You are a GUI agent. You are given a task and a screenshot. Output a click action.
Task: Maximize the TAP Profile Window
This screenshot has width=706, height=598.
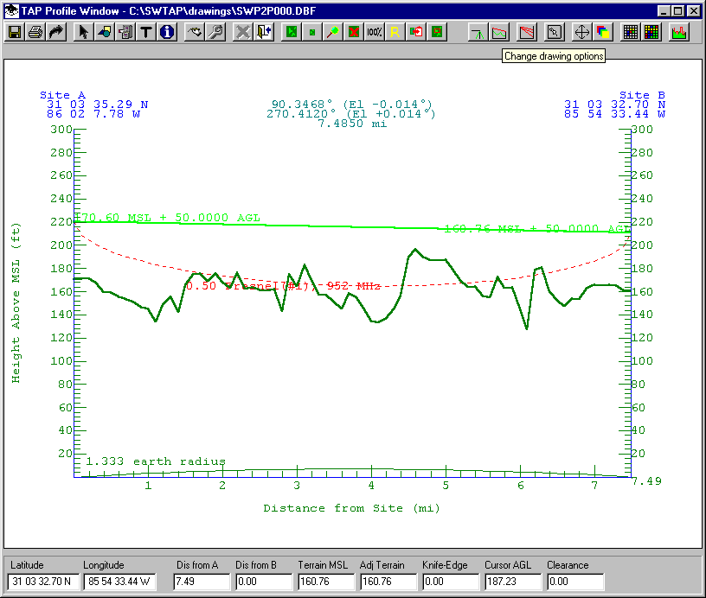[677, 10]
